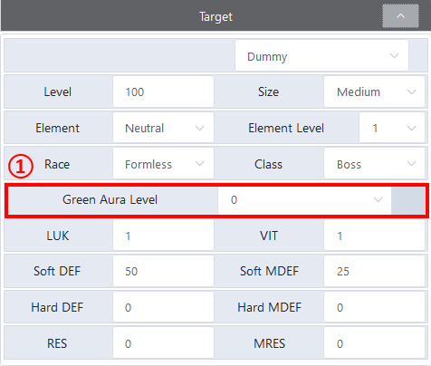Click the VIT label
This screenshot has height=366, width=431.
point(269,236)
